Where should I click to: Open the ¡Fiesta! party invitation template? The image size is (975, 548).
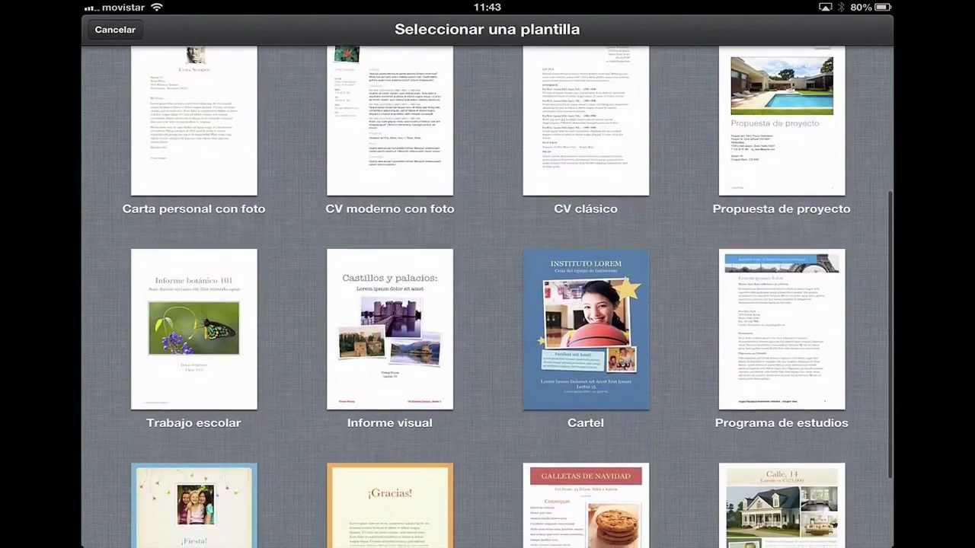tap(194, 505)
